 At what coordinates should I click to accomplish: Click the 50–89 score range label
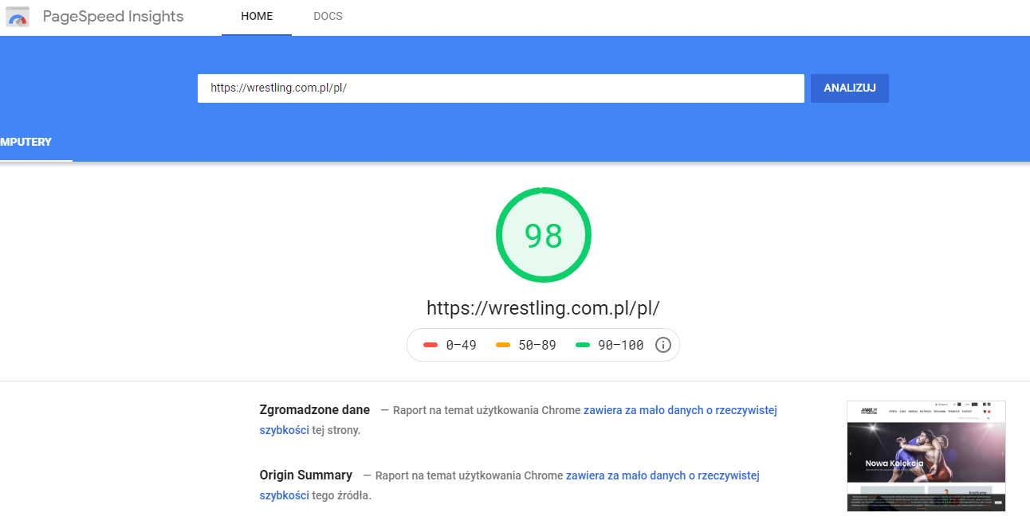537,345
